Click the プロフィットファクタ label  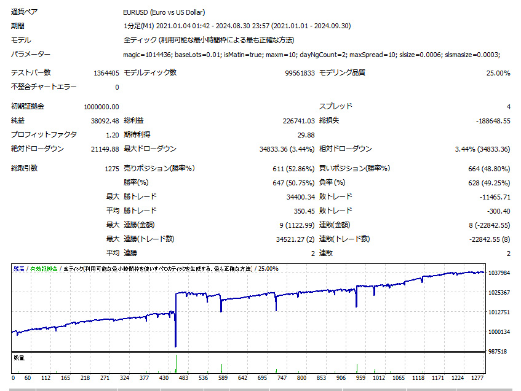pos(44,134)
